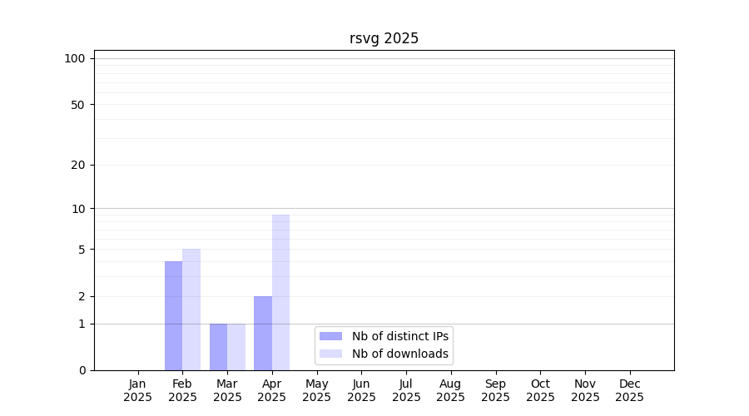Select the March downloads bar

pyautogui.click(x=236, y=347)
